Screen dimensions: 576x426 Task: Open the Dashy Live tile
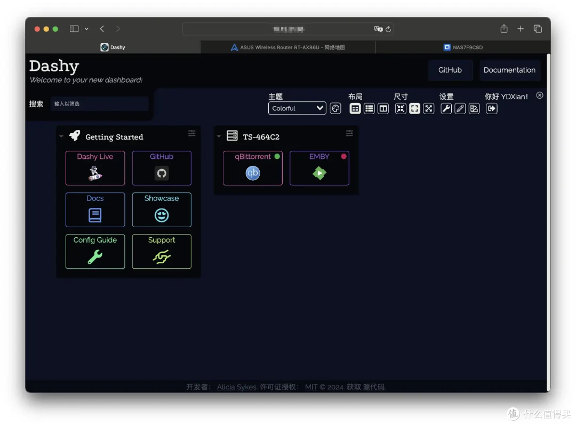click(x=95, y=168)
